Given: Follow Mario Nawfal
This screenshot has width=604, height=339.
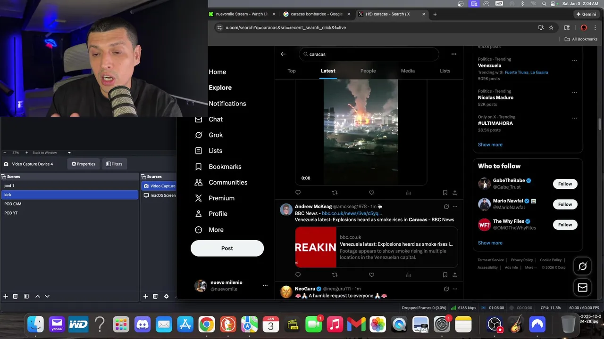Looking at the screenshot, I should point(565,204).
